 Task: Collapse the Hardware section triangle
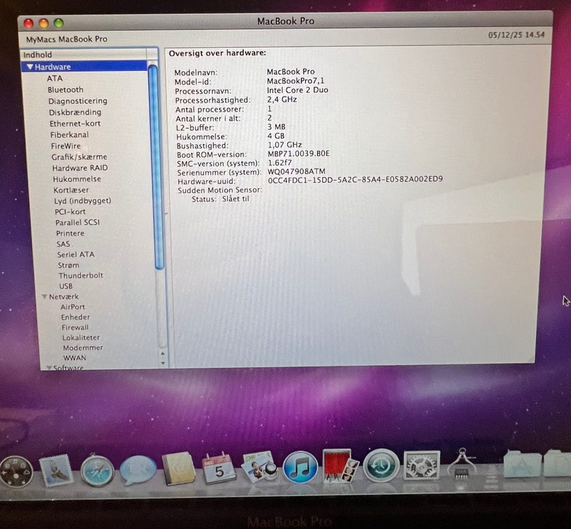point(30,67)
